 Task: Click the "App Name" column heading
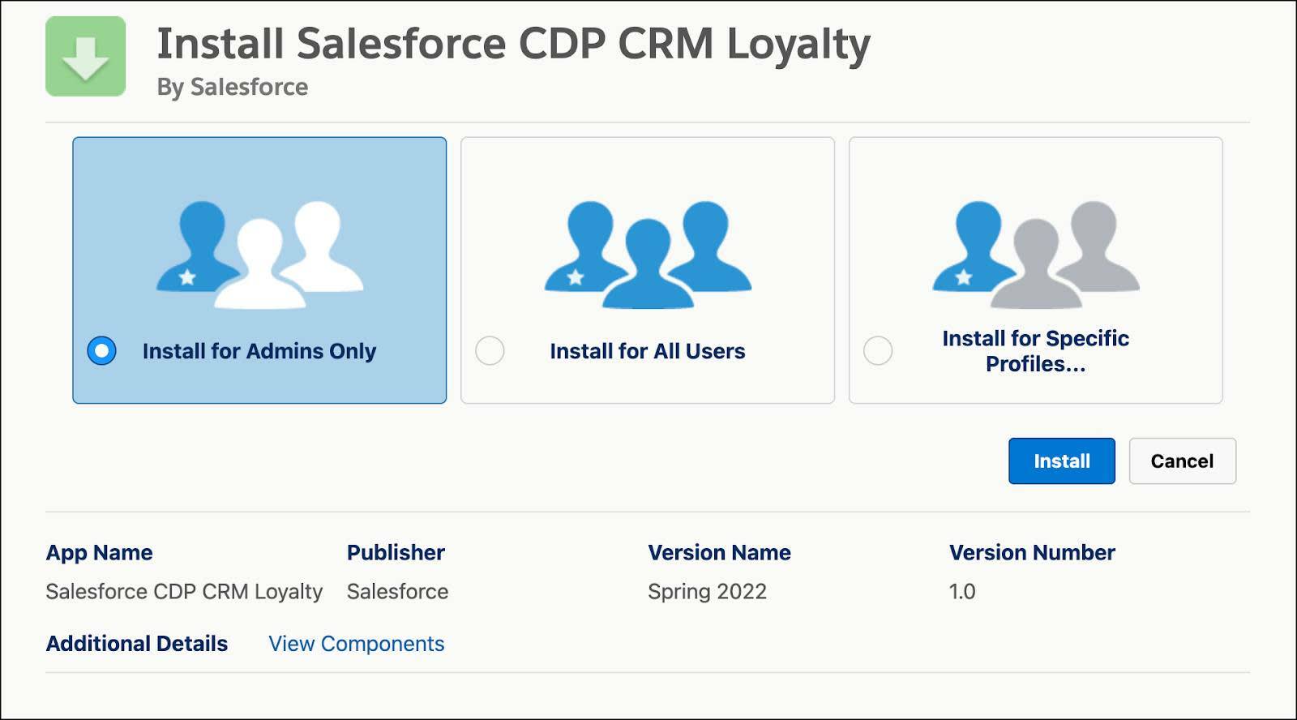(99, 552)
